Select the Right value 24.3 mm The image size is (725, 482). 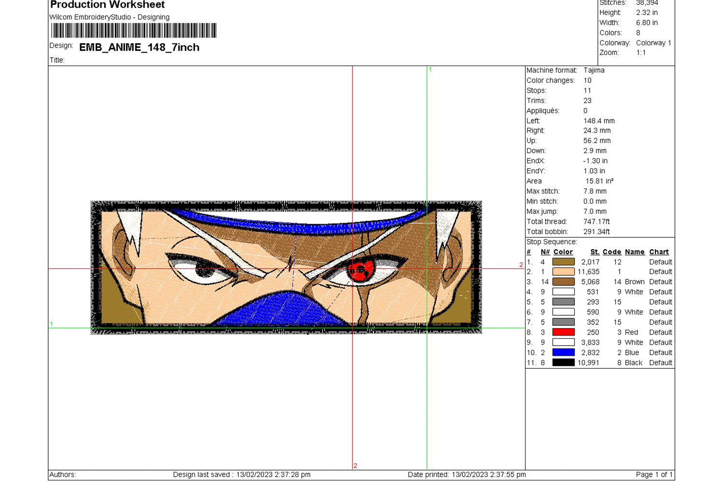coord(597,131)
